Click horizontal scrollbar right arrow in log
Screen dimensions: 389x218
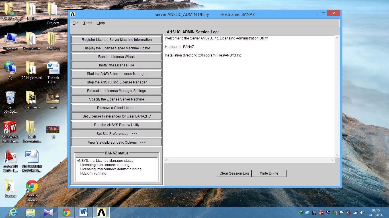(332, 160)
